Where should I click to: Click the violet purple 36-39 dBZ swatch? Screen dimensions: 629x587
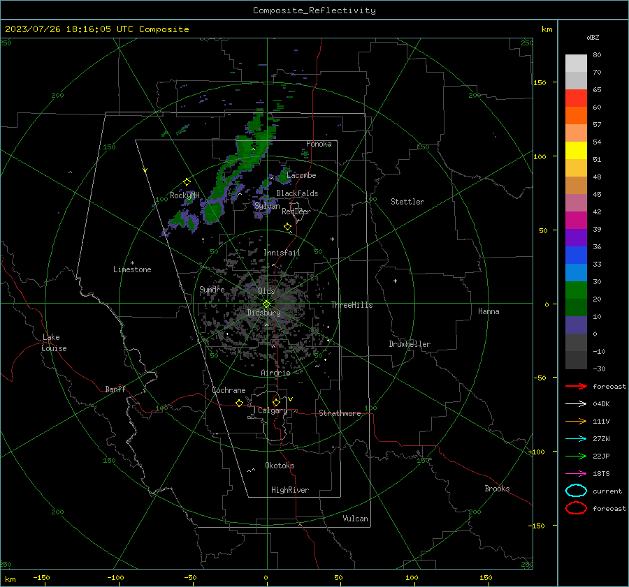[576, 237]
